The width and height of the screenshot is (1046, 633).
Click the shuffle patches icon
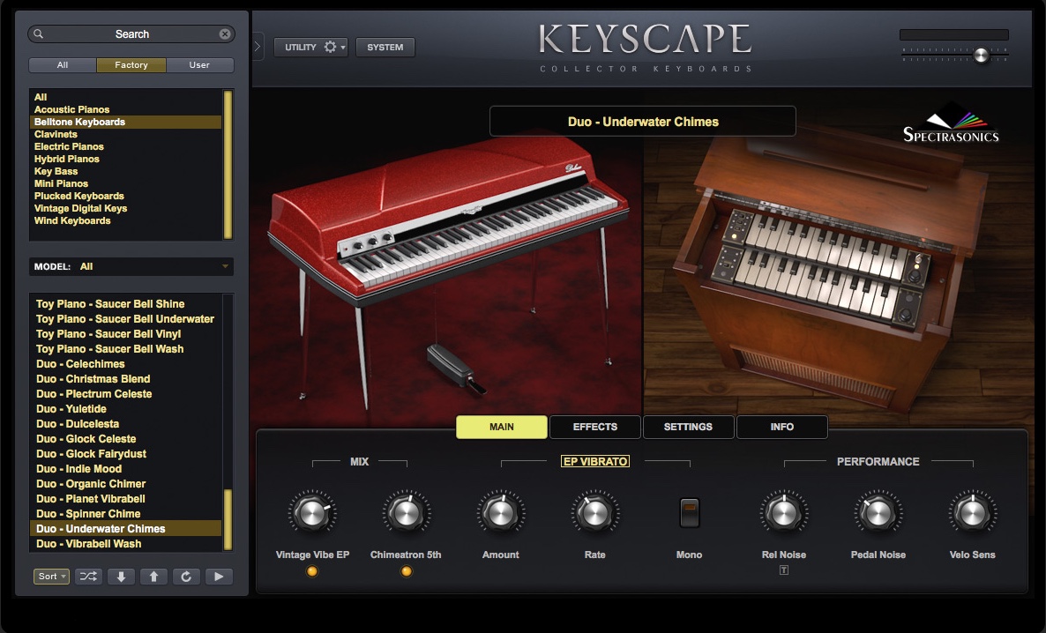[x=87, y=576]
